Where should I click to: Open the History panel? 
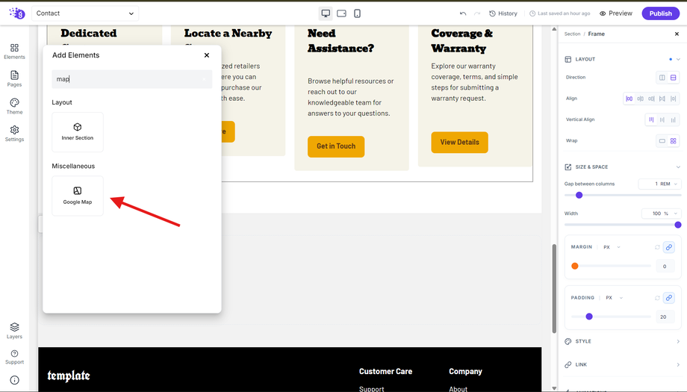[x=503, y=13]
